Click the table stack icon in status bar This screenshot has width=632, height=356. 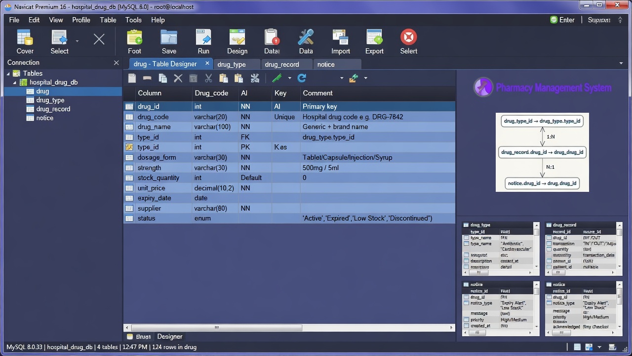coord(612,347)
